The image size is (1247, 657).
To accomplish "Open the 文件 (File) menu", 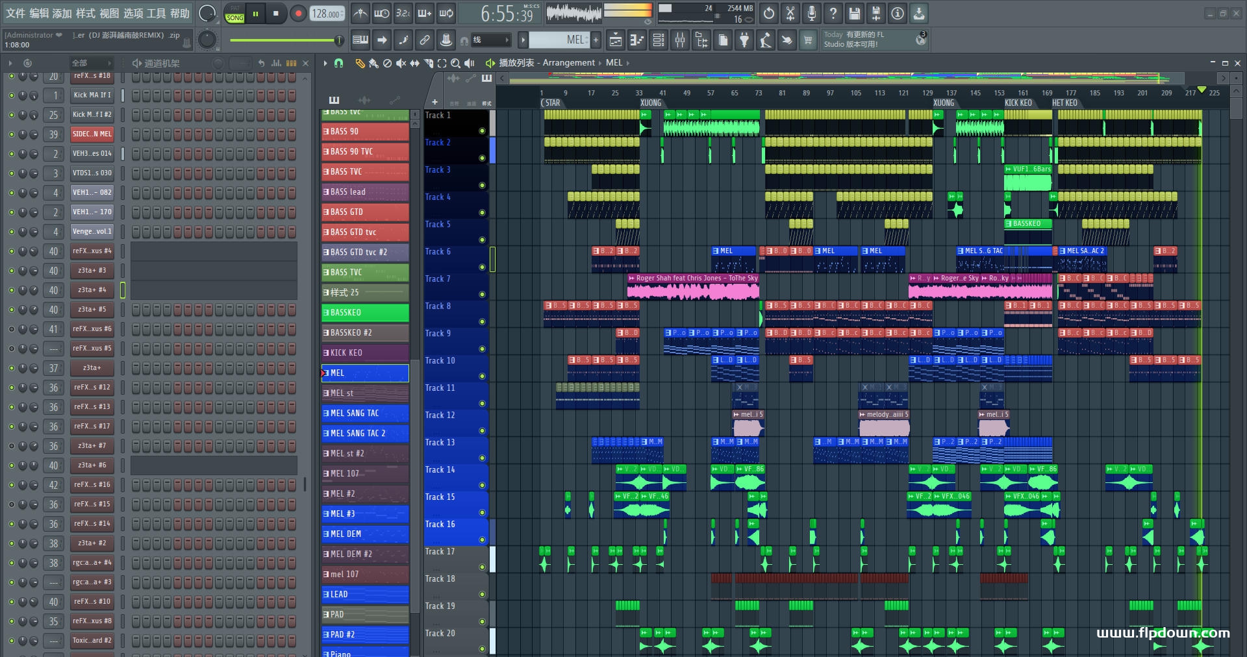I will pyautogui.click(x=16, y=13).
